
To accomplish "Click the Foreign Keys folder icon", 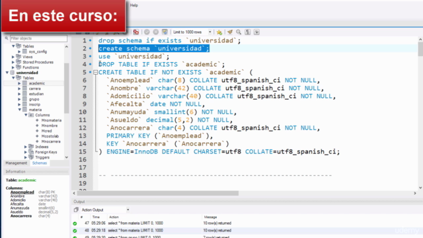I will (x=31, y=152).
